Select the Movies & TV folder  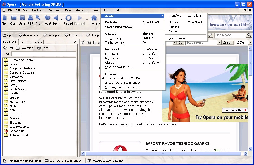[17, 102]
